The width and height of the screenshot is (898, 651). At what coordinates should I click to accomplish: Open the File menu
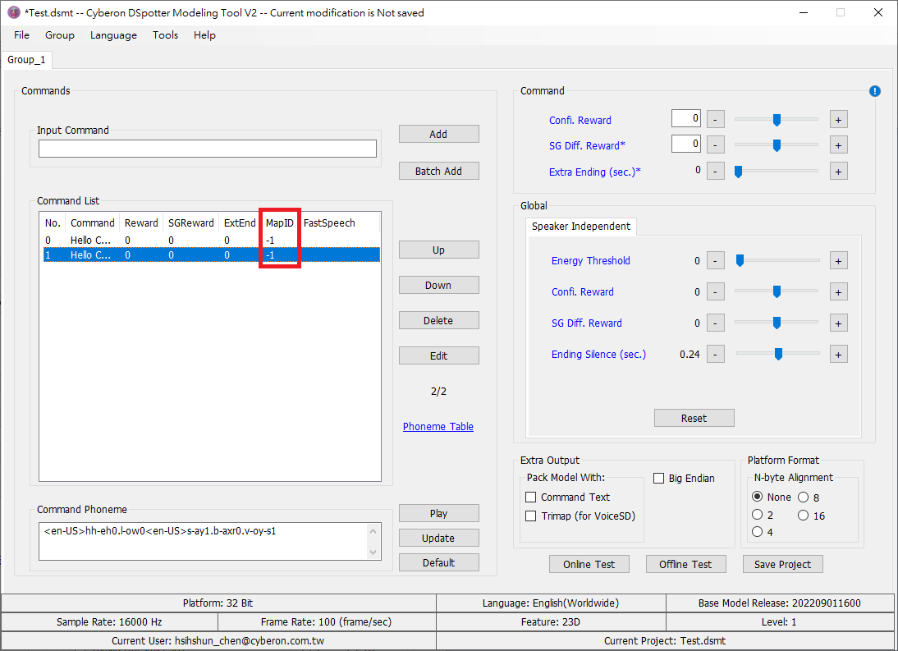coord(22,35)
